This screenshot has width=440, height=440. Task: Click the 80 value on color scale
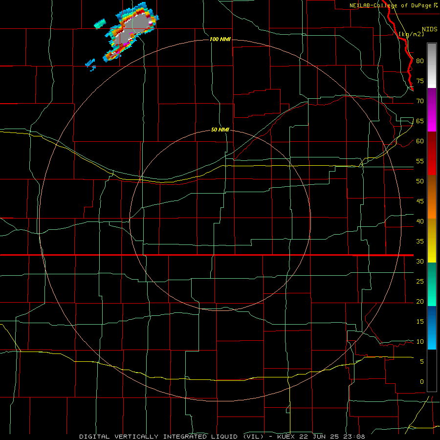(x=420, y=61)
